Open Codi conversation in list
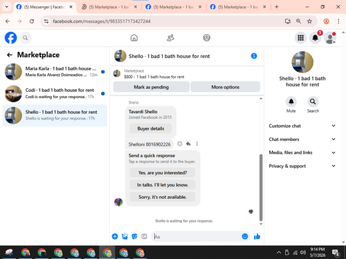The image size is (346, 259). pos(55,93)
